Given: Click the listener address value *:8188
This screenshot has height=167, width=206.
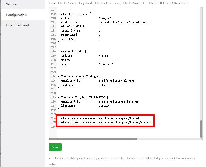Looking at the screenshot, I should [103, 56].
